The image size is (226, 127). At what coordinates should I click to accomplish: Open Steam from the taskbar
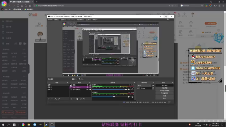(46, 124)
